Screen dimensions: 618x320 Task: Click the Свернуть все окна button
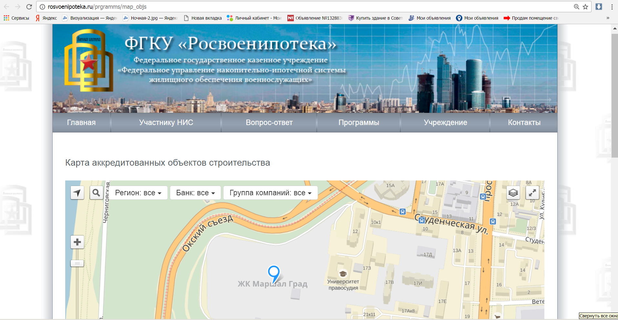coord(598,316)
